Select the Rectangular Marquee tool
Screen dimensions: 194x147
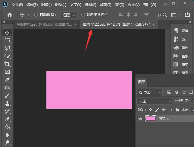(x=7, y=40)
